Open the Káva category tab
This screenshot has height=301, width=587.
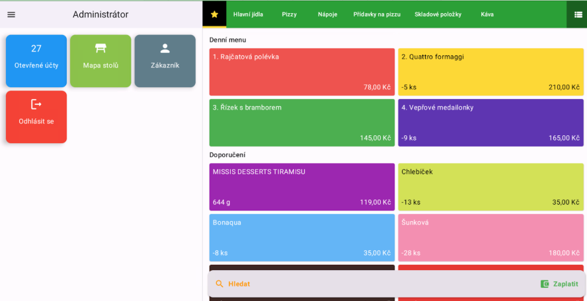[x=487, y=15]
